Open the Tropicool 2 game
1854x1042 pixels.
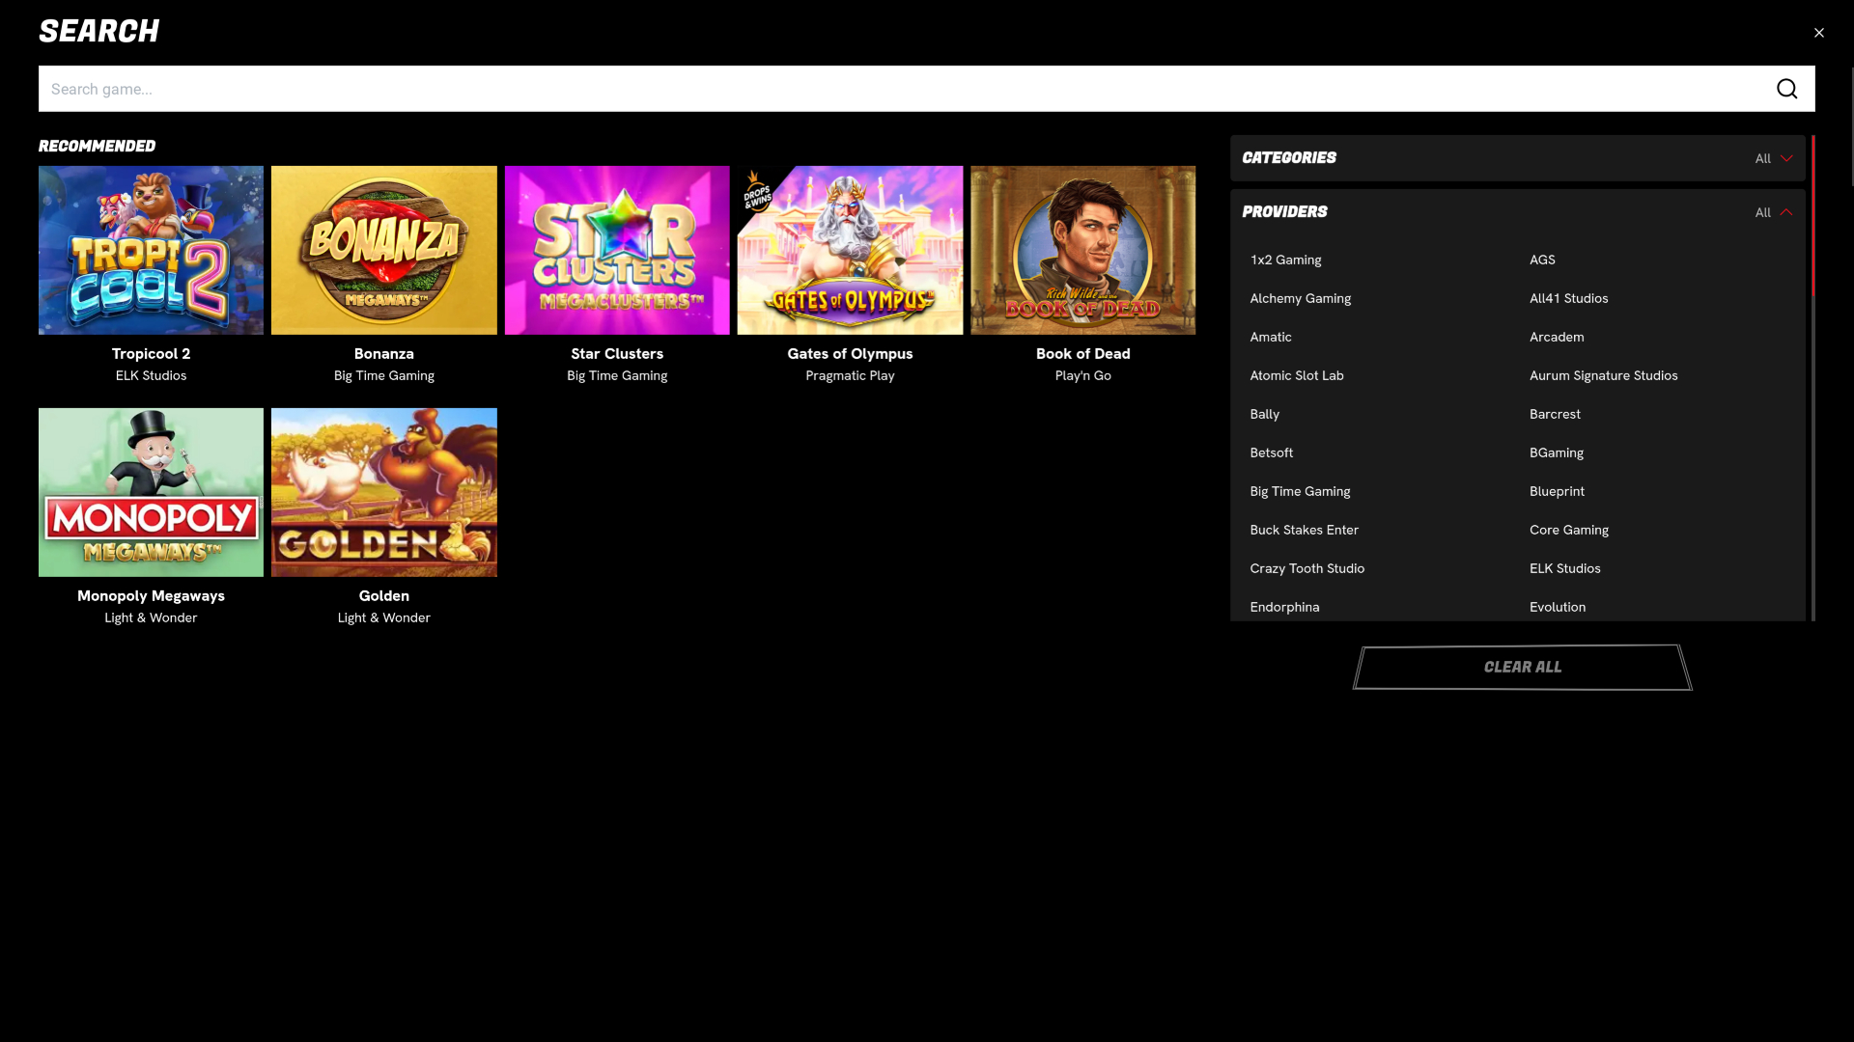[x=151, y=250]
